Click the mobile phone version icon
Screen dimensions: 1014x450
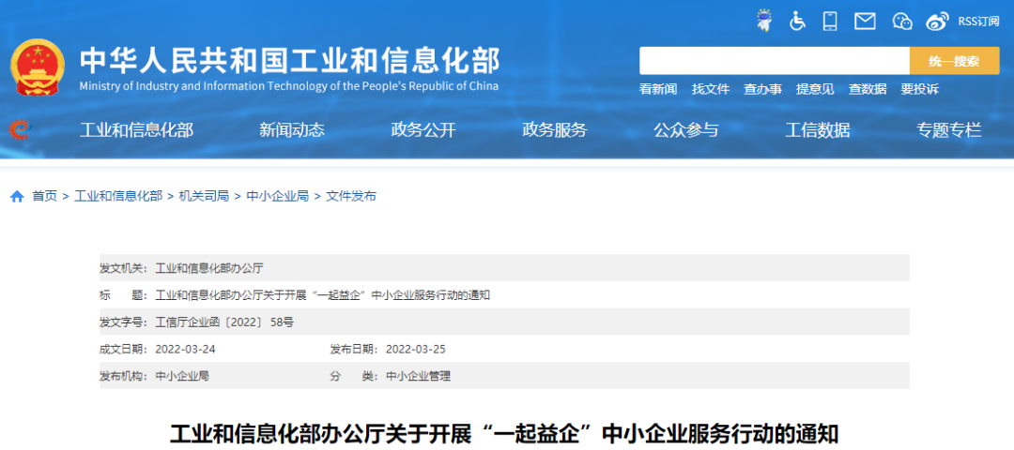(830, 21)
